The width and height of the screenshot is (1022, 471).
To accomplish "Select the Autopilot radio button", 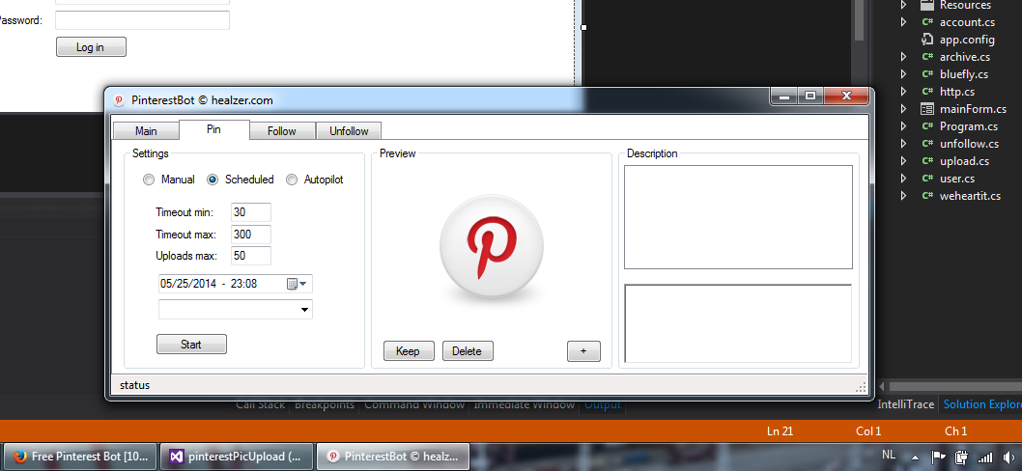I will (315, 180).
